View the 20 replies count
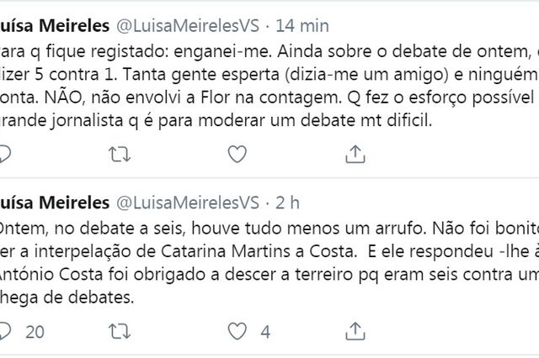Viewport: 539px width, 358px height. (35, 332)
